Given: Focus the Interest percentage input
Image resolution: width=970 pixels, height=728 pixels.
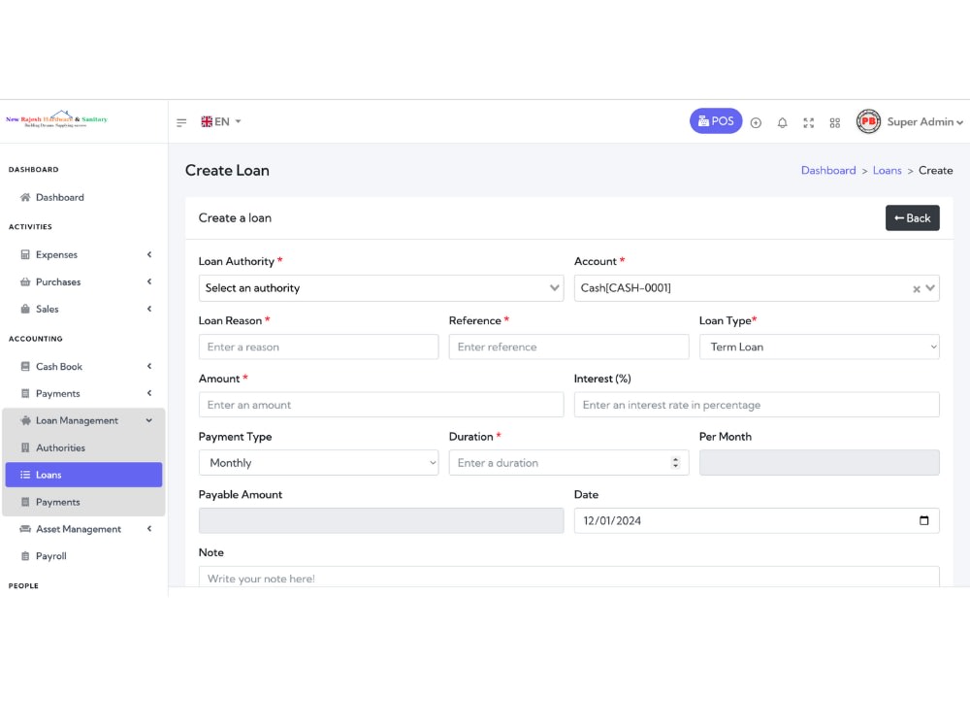Looking at the screenshot, I should [757, 405].
